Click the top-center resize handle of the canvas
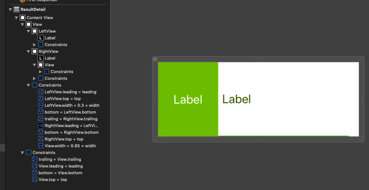 point(259,58)
